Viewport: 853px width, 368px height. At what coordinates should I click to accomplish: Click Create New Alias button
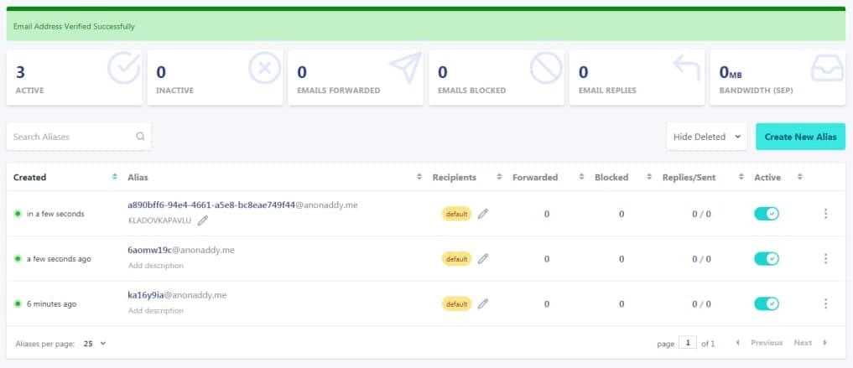coord(800,137)
